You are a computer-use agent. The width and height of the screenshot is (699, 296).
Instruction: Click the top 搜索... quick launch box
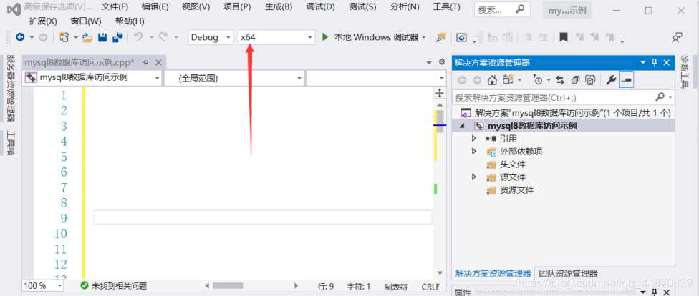pos(502,10)
